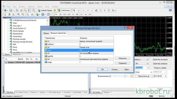Adjust the visualization speed slider

coord(125,76)
